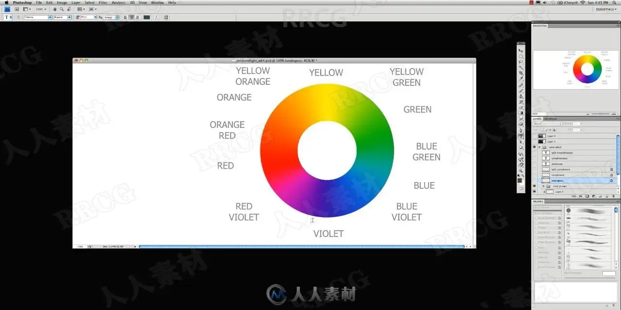This screenshot has width=621, height=310.
Task: Open the Analysis menu
Action: click(x=118, y=2)
